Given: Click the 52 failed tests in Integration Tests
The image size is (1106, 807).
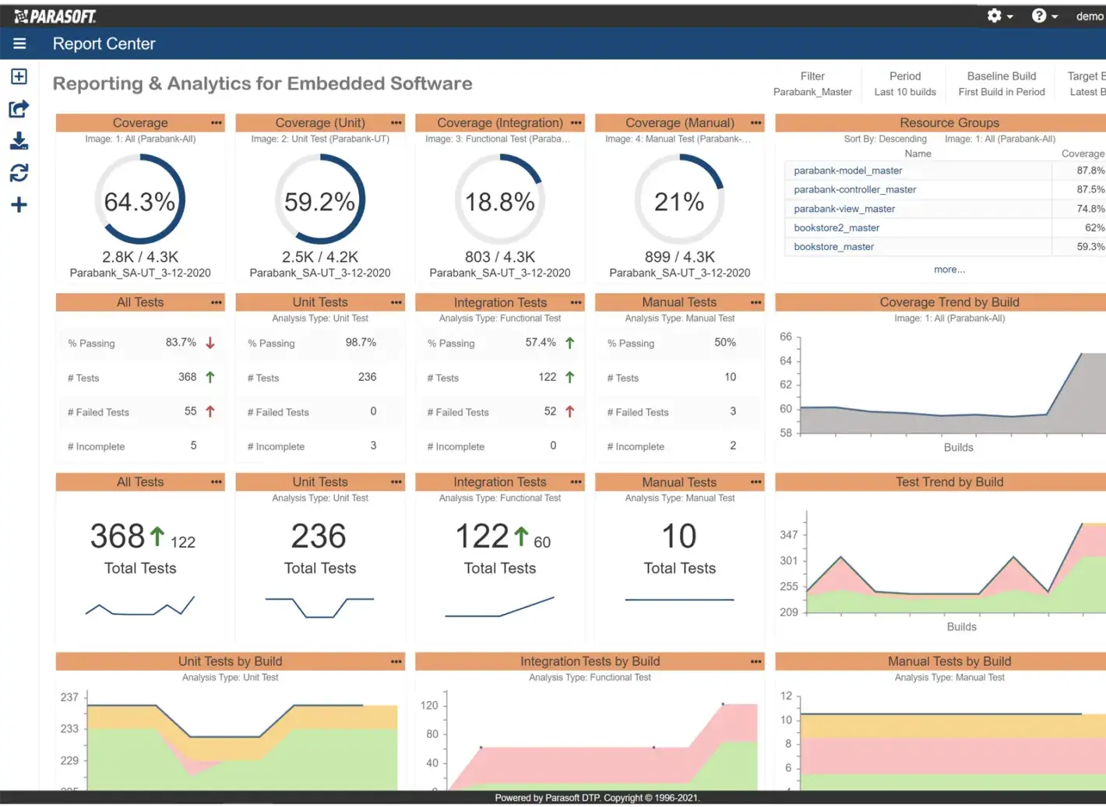Looking at the screenshot, I should (551, 411).
